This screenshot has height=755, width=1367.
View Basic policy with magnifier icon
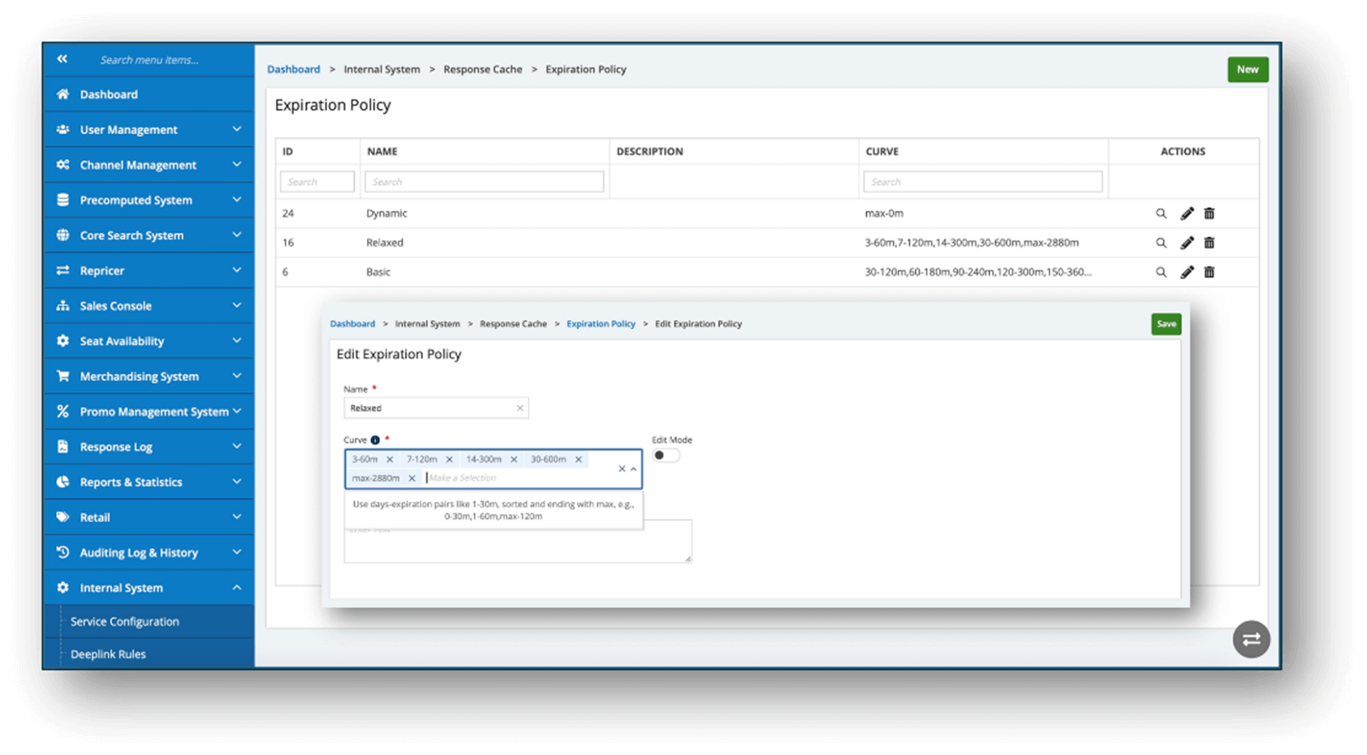(x=1161, y=273)
